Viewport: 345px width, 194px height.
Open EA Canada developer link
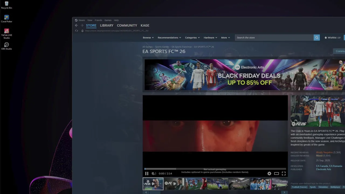pyautogui.click(x=322, y=166)
